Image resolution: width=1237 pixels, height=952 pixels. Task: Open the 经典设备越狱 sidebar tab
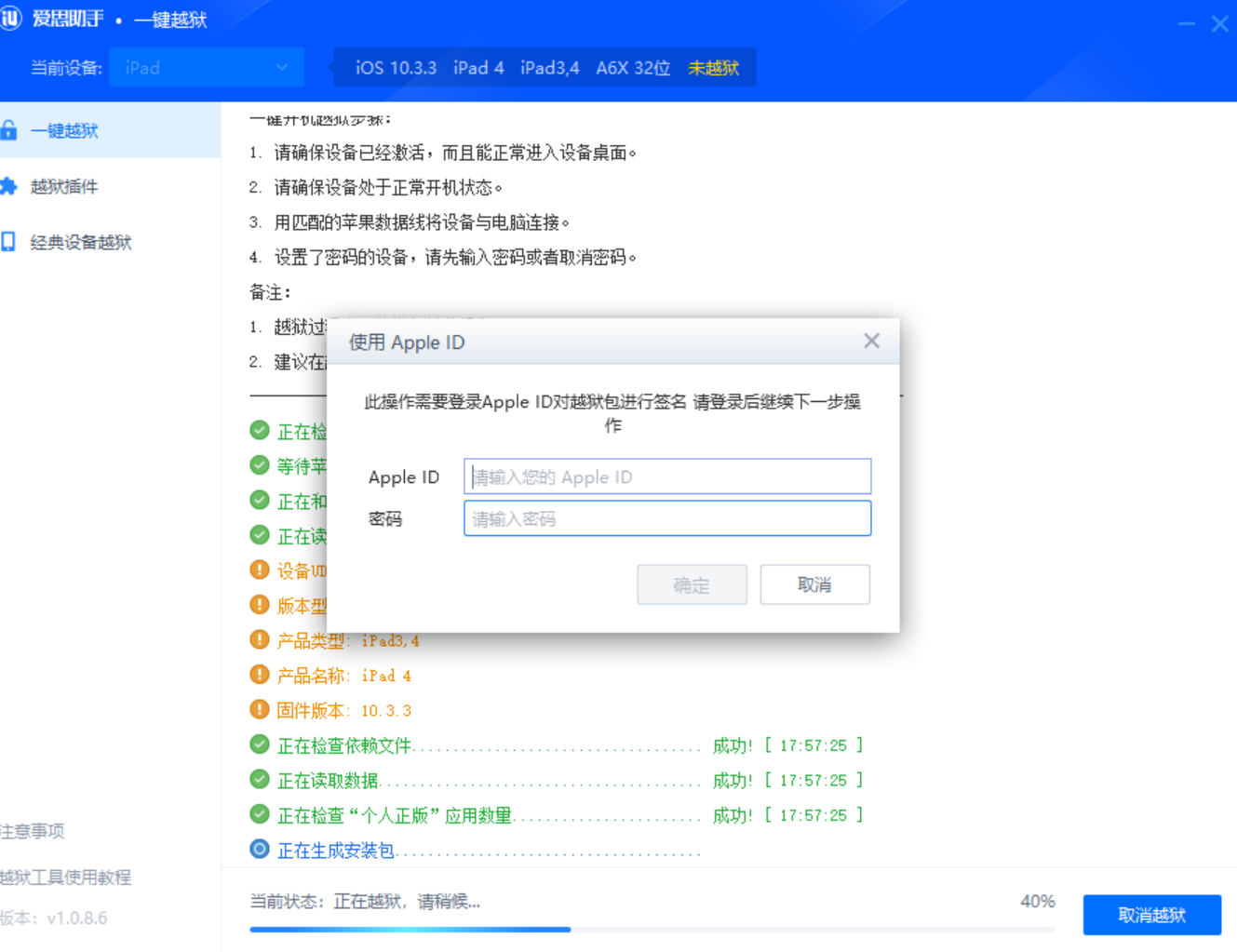point(110,242)
